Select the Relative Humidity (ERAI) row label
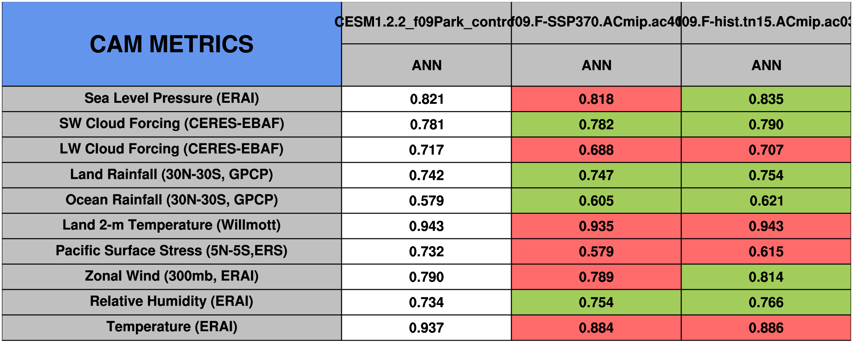 172,301
